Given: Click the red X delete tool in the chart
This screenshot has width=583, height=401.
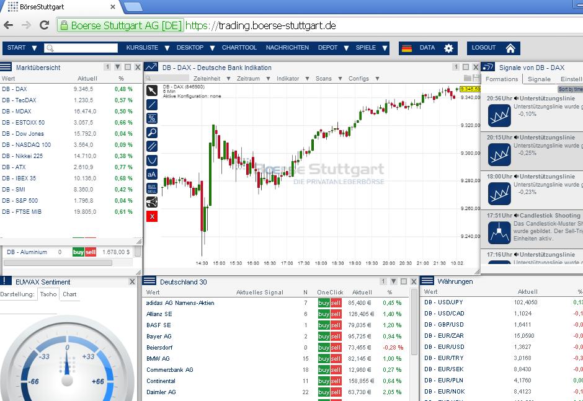Looking at the screenshot, I should coord(152,216).
